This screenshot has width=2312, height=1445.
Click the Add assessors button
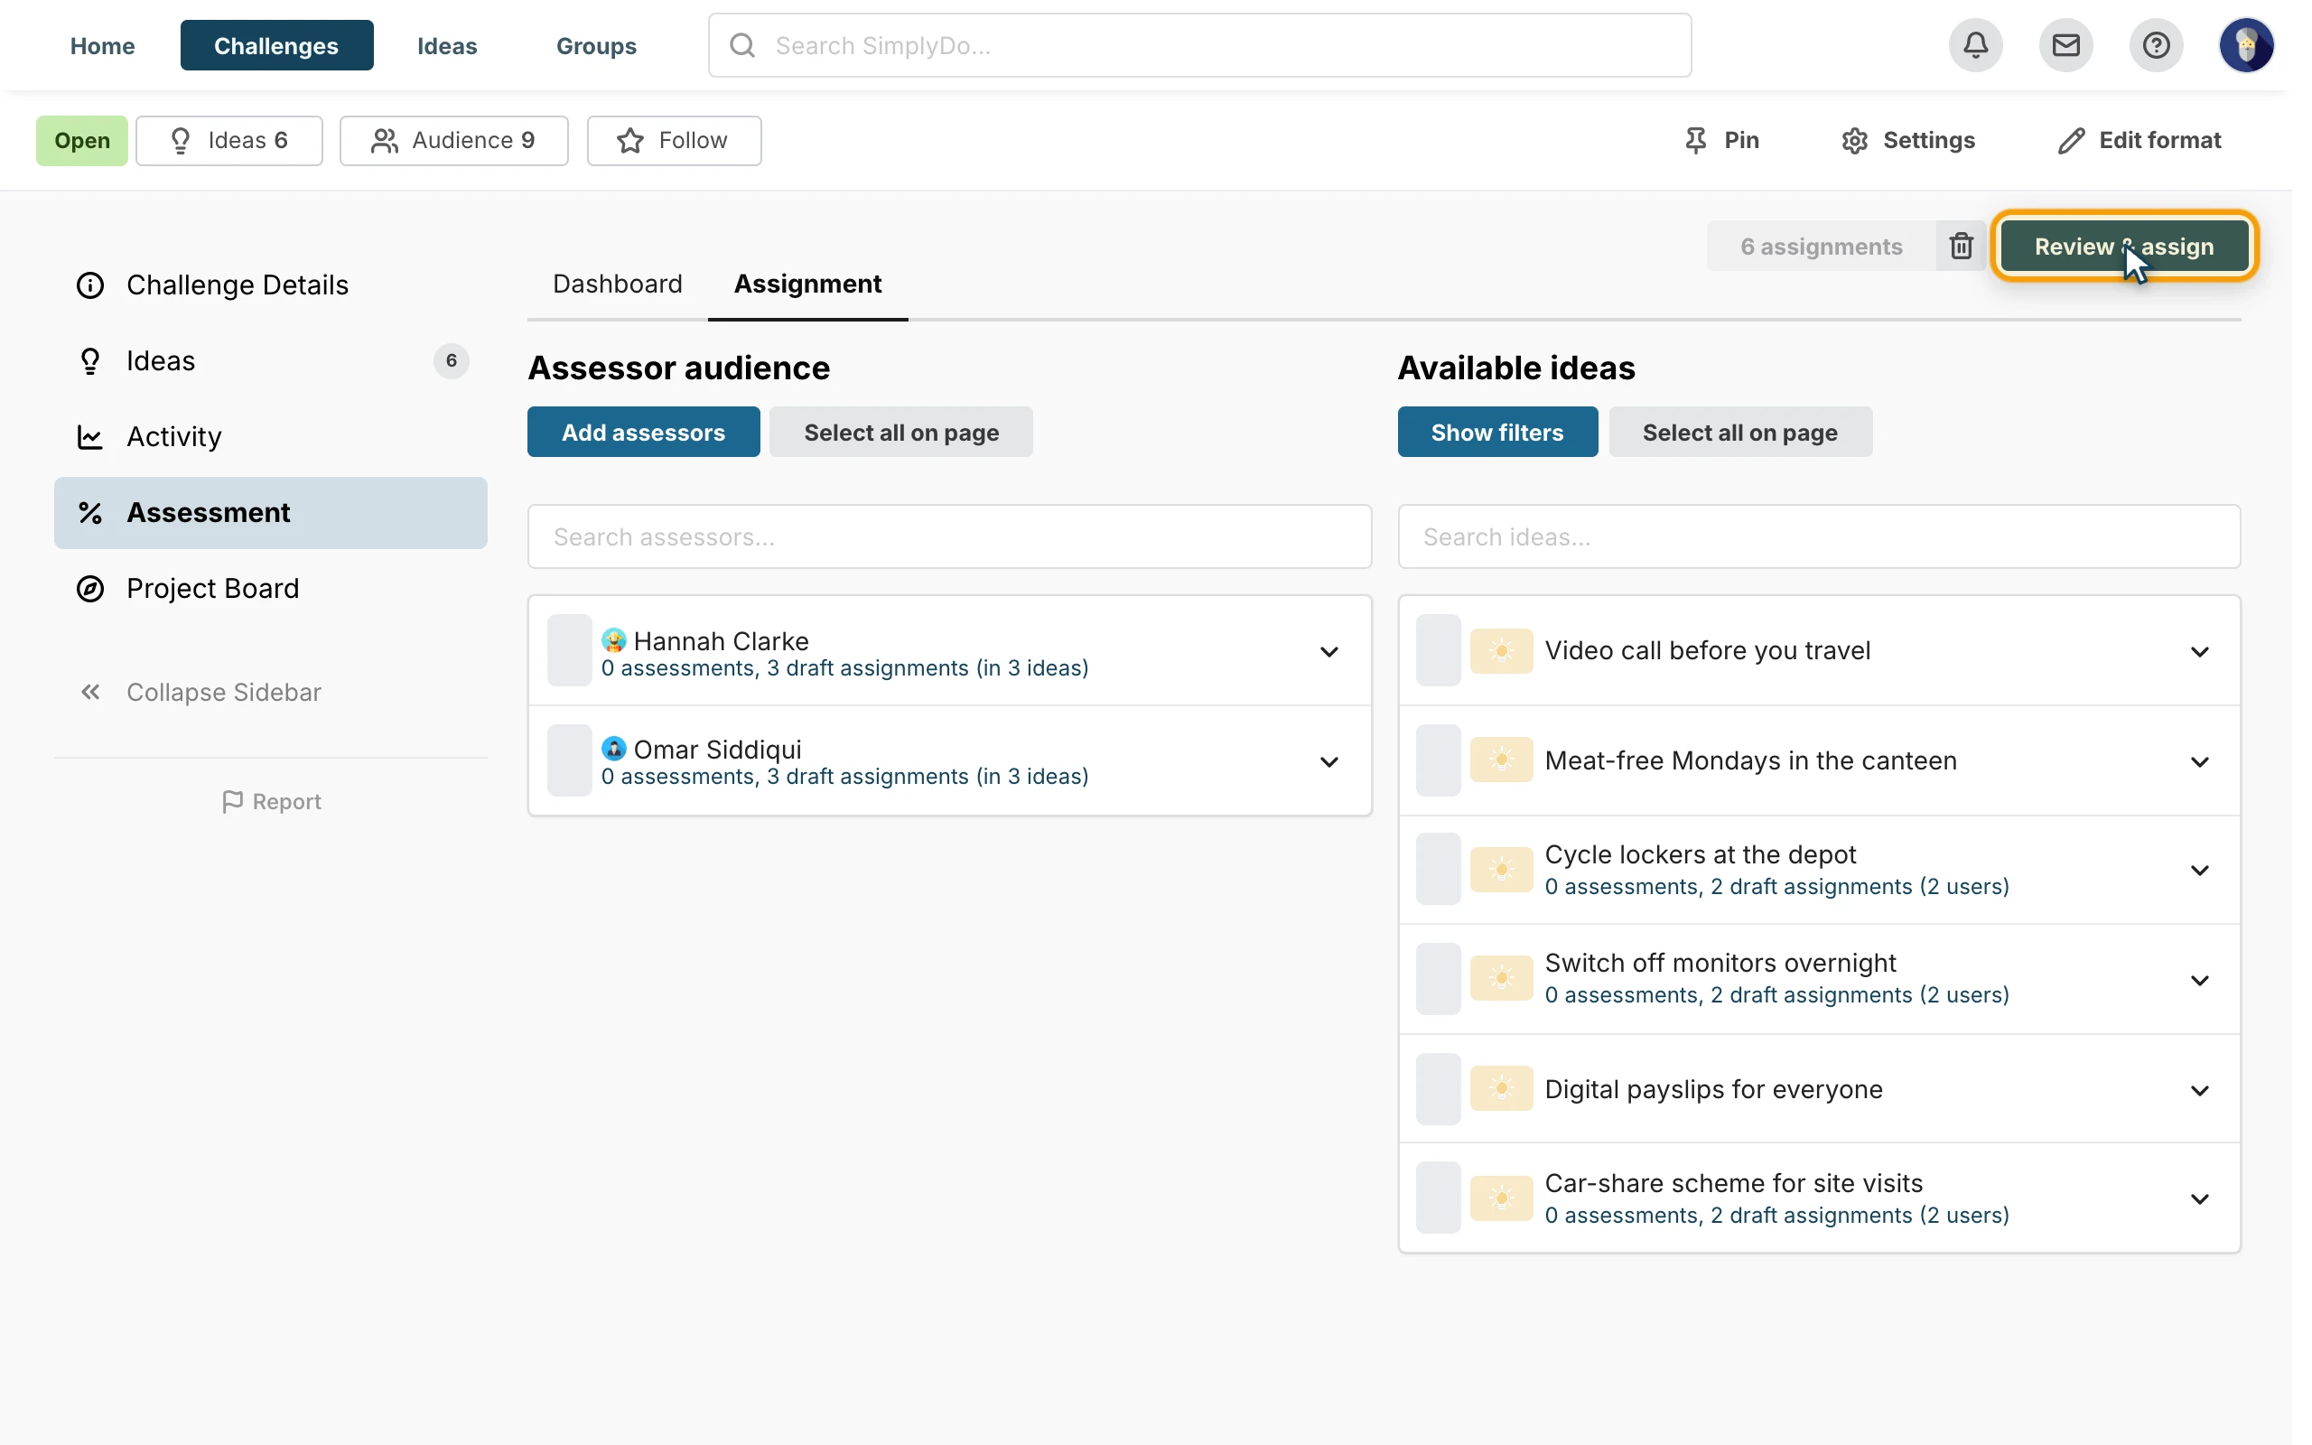[x=643, y=432]
